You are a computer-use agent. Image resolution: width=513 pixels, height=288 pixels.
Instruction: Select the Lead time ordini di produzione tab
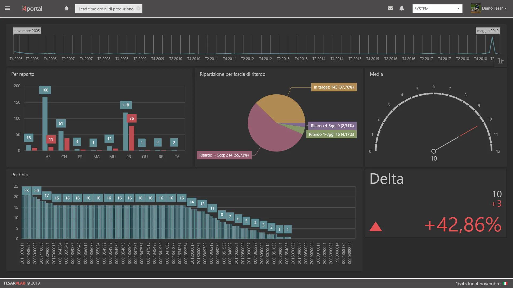pyautogui.click(x=106, y=9)
